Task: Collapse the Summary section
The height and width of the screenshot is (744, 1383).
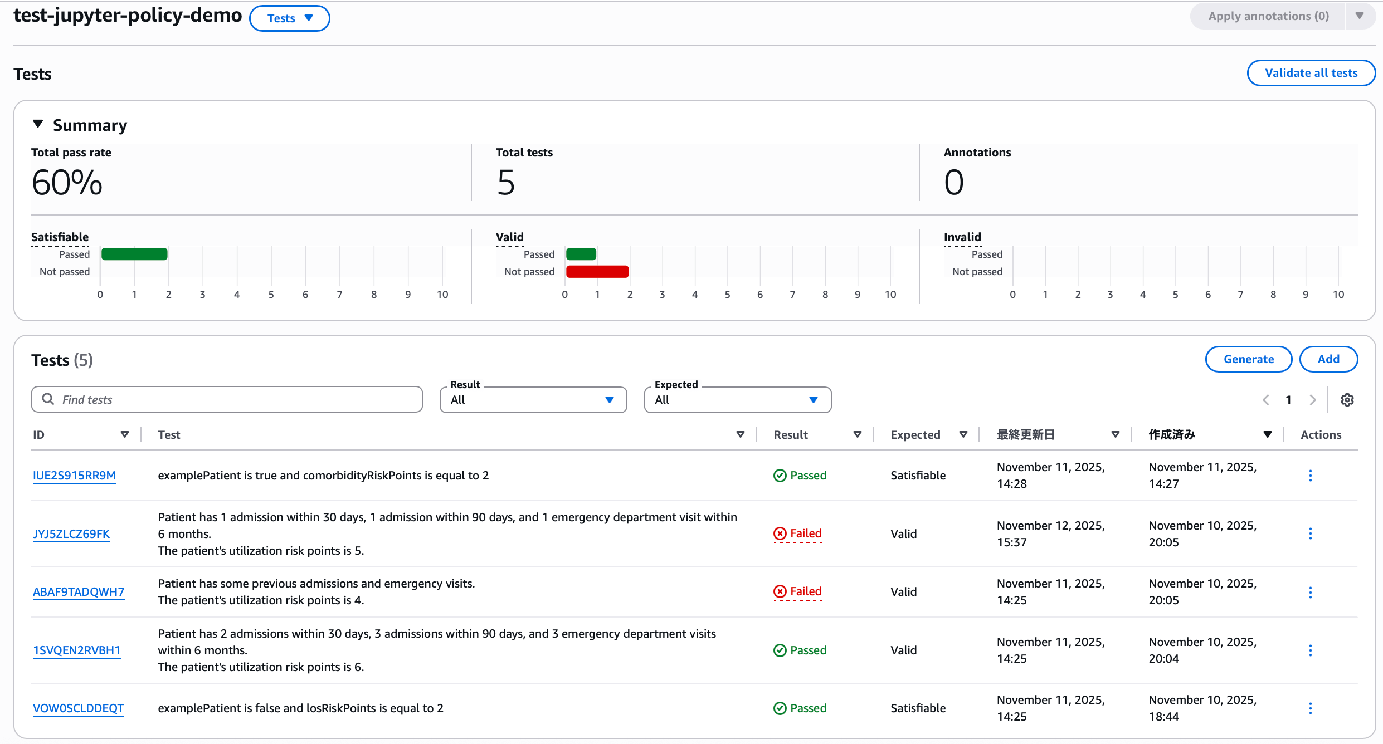Action: 38,124
